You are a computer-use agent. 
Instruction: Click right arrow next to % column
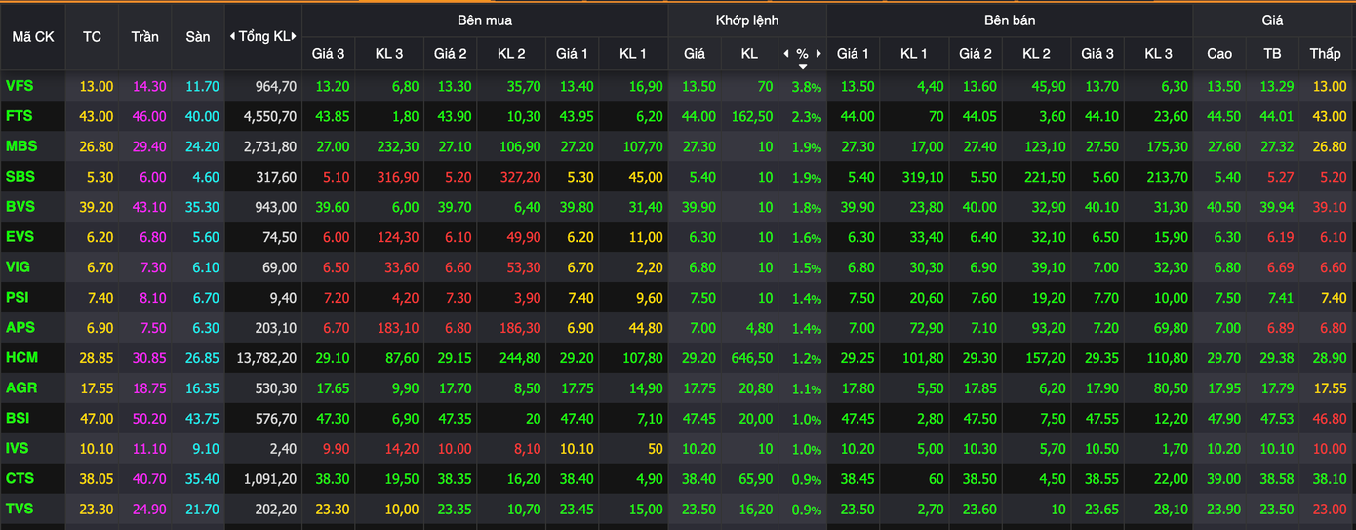[818, 54]
